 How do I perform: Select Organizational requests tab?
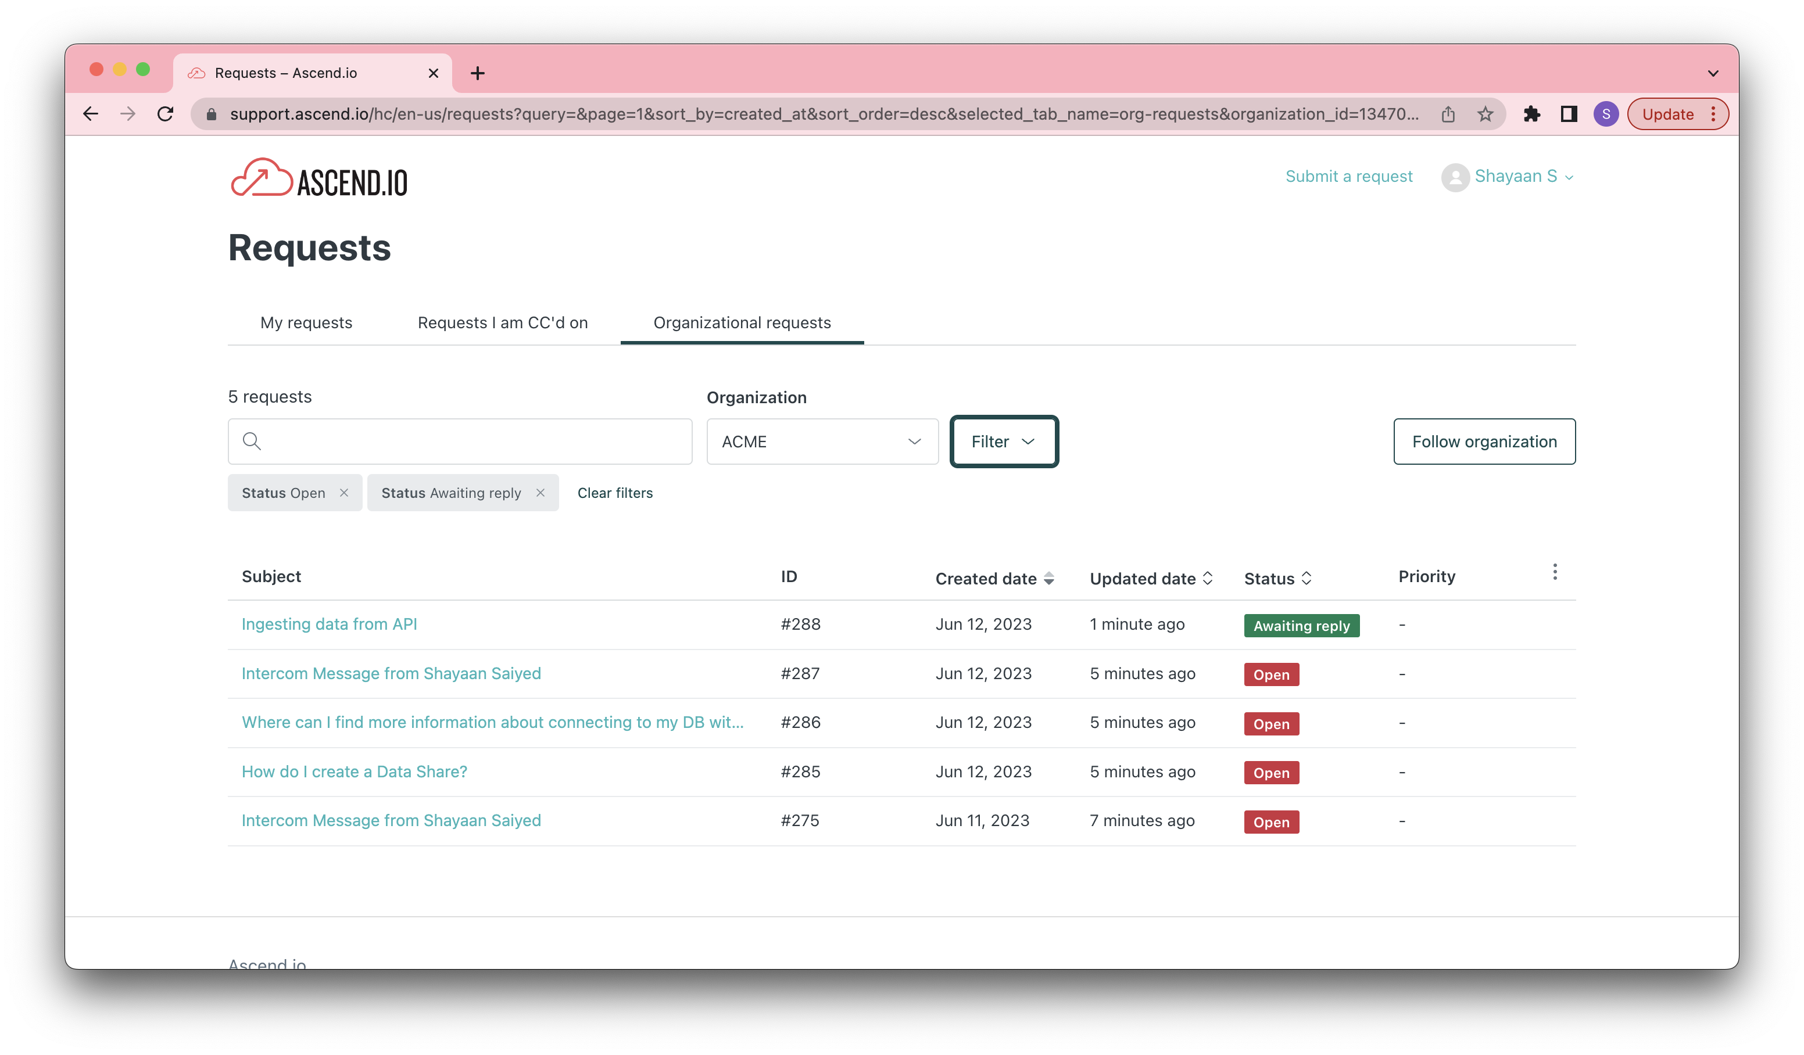point(742,323)
